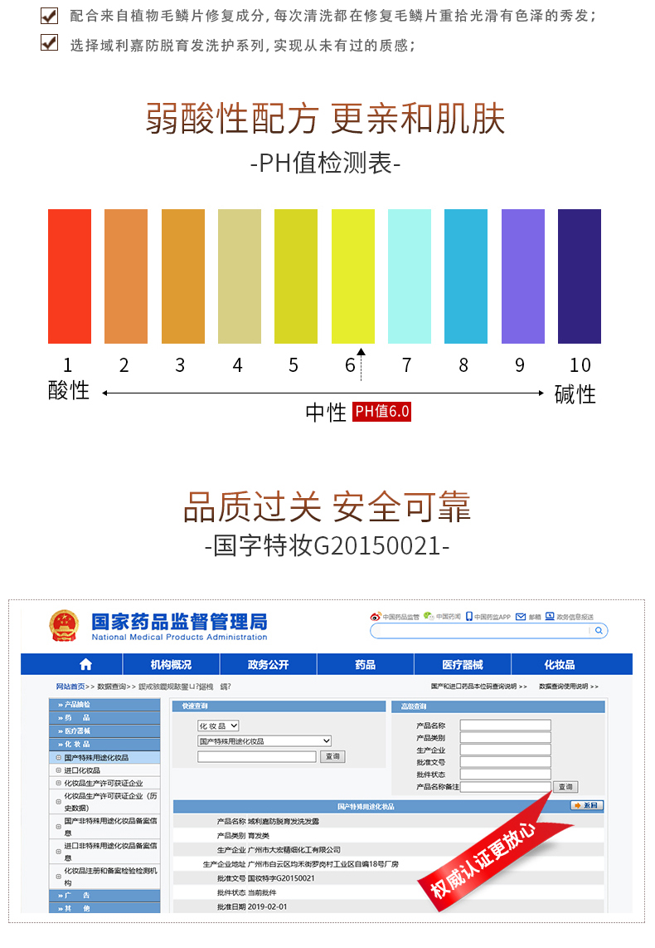Open the 机构概况 navigation menu
655x948 pixels.
pyautogui.click(x=171, y=664)
